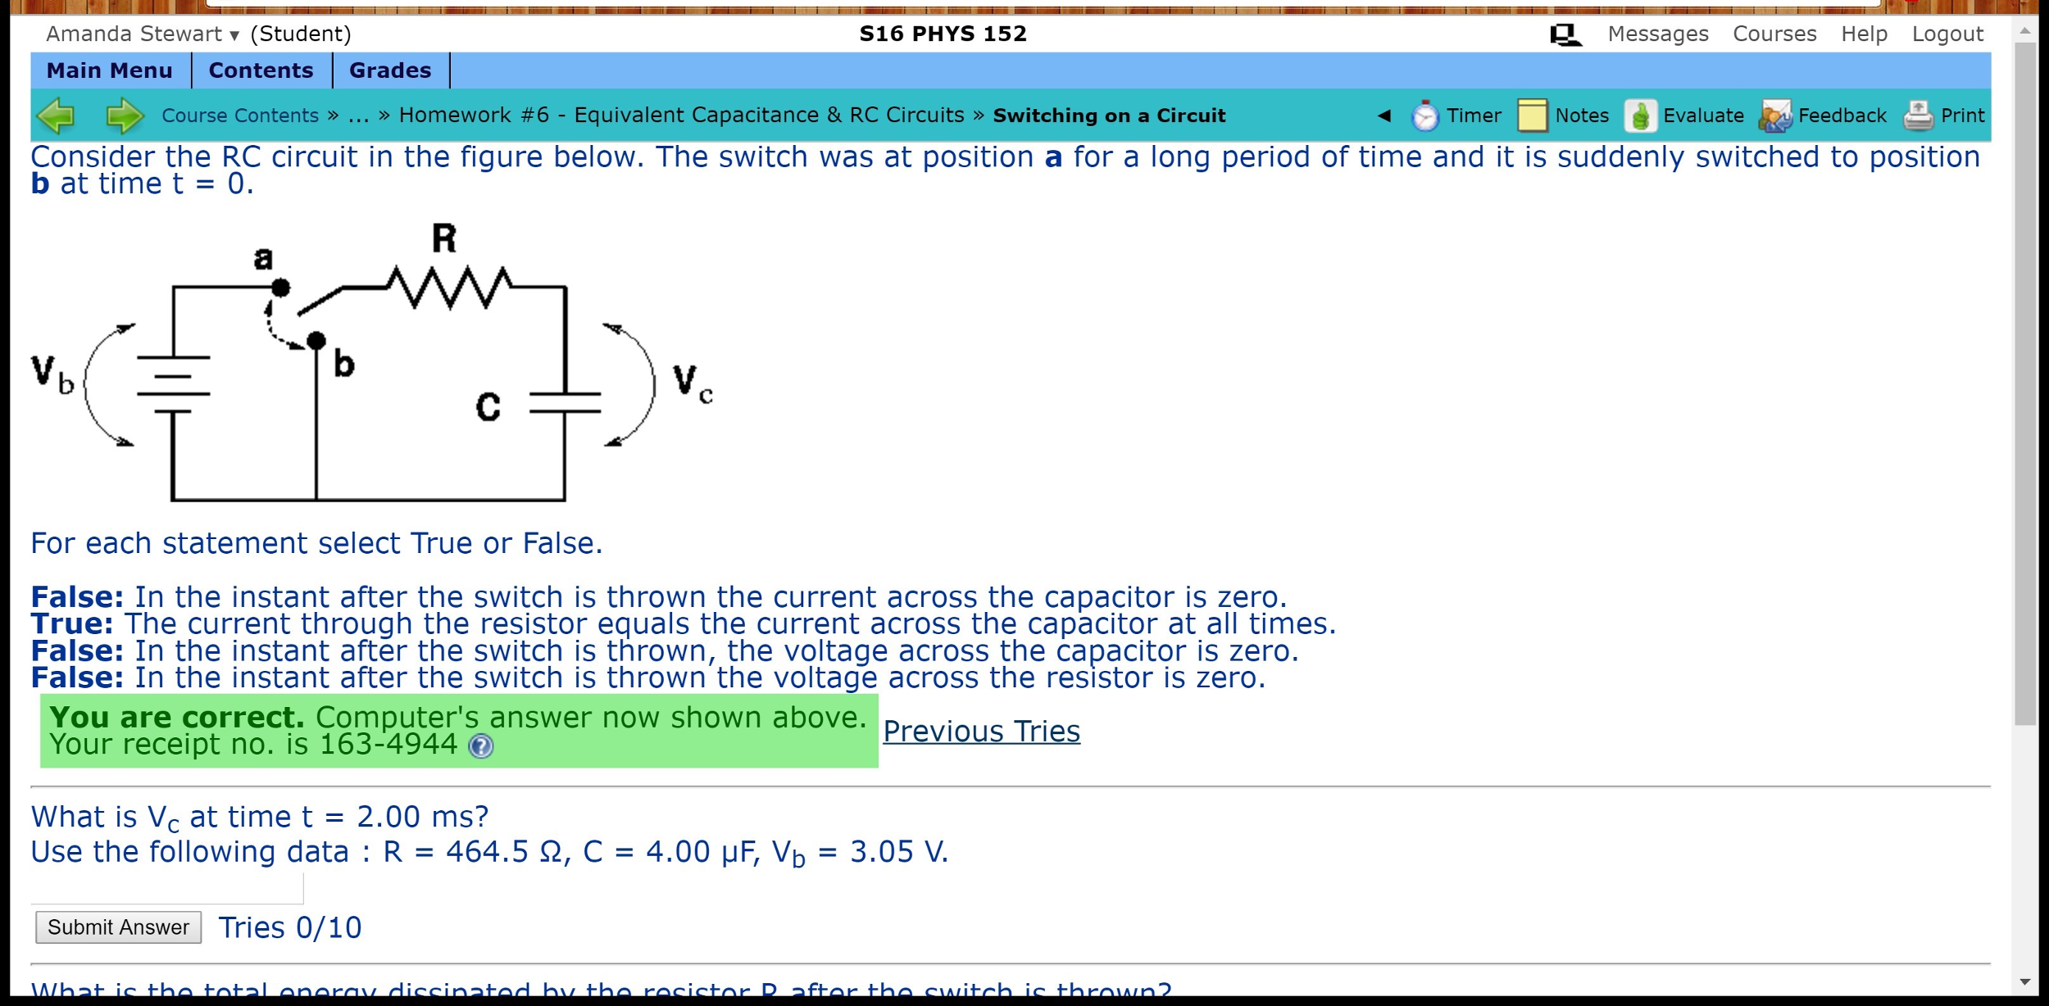Open the Notes sticky-note icon
This screenshot has height=1006, width=2049.
[x=1531, y=116]
